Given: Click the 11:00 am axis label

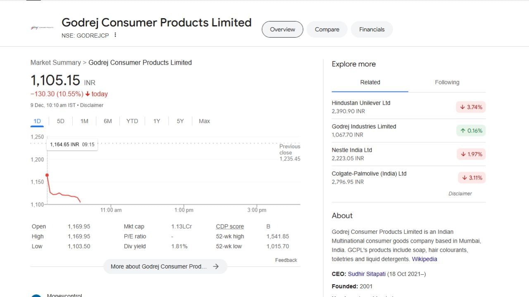Looking at the screenshot, I should point(111,210).
